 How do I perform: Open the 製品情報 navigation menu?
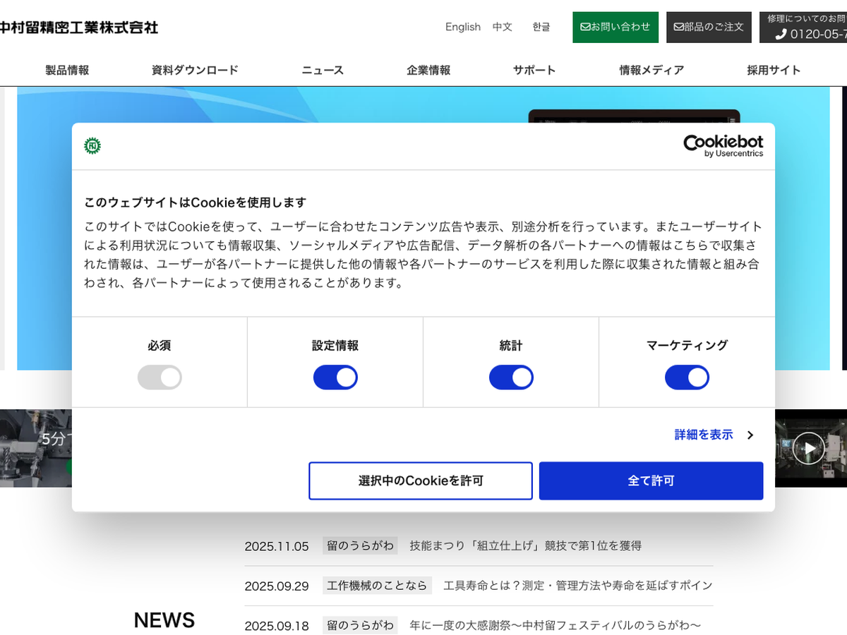click(67, 70)
